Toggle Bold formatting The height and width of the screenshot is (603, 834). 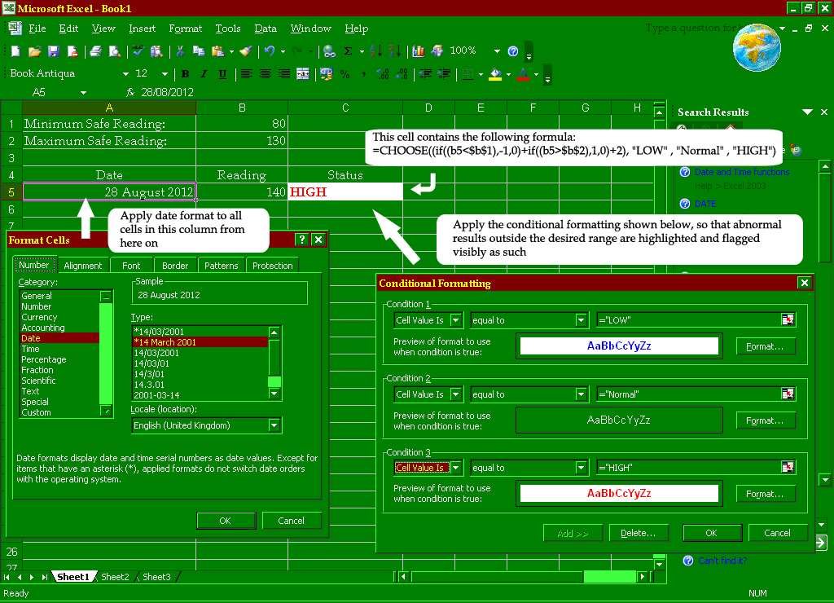[185, 74]
